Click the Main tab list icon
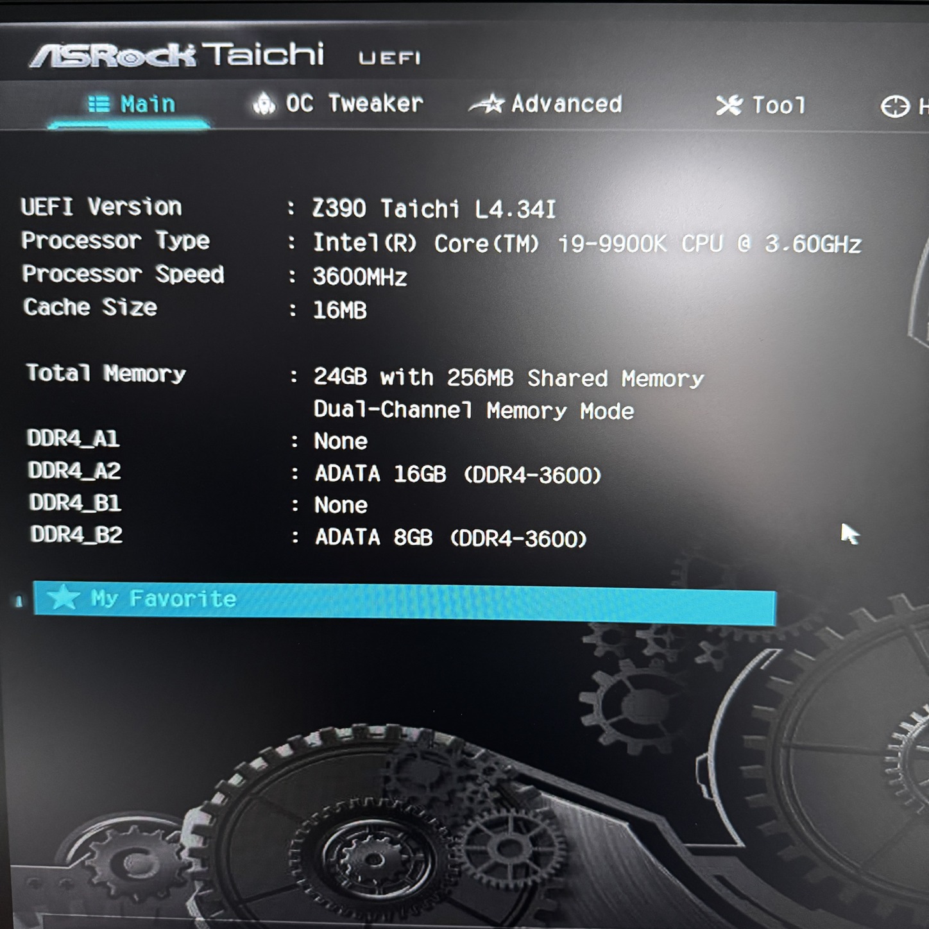This screenshot has width=929, height=929. click(x=98, y=104)
